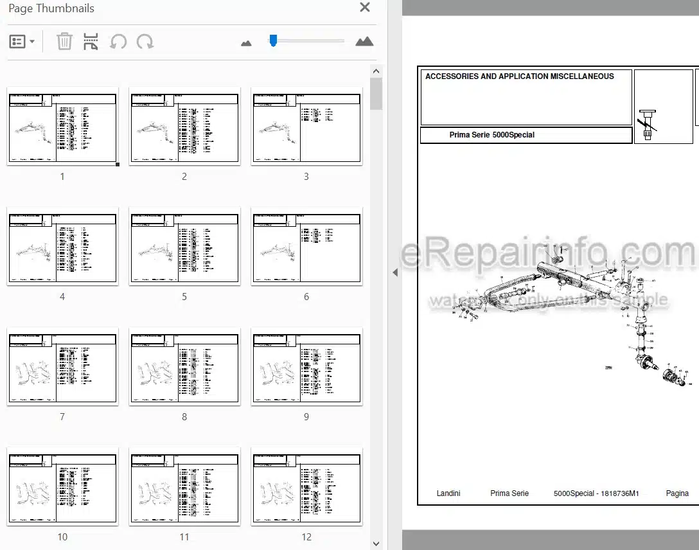Image resolution: width=699 pixels, height=550 pixels.
Task: Click scroll up arrow in thumbnails panel
Action: (x=376, y=71)
